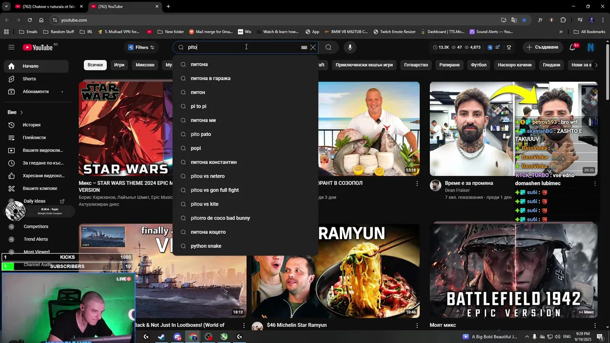The image size is (610, 343).
Task: Go to the YouTube logo home link
Action: tap(38, 47)
